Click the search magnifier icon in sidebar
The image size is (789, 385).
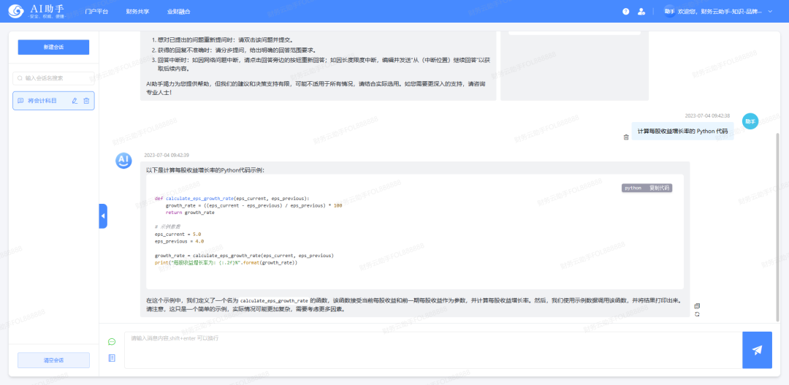coord(20,78)
